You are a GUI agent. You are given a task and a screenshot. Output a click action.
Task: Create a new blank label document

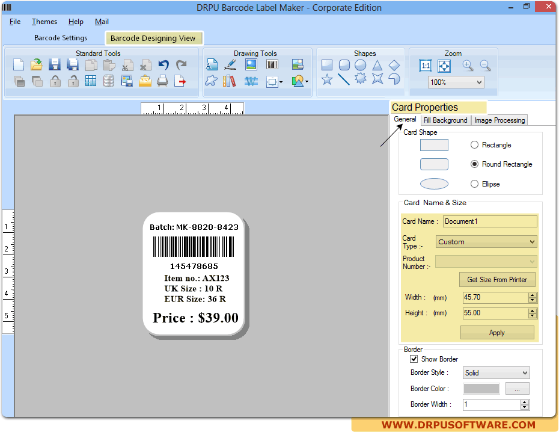coord(19,65)
